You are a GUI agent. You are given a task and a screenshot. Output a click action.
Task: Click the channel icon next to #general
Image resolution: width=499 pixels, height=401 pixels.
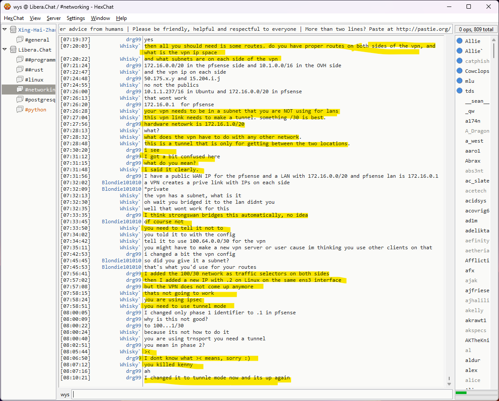point(20,40)
